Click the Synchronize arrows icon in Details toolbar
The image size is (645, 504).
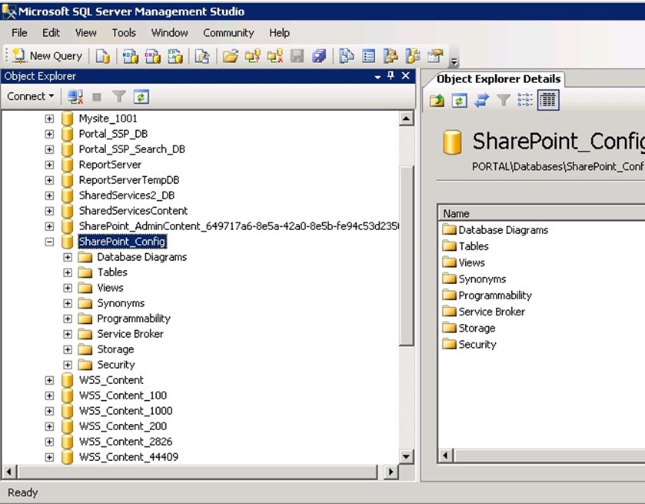pos(481,100)
